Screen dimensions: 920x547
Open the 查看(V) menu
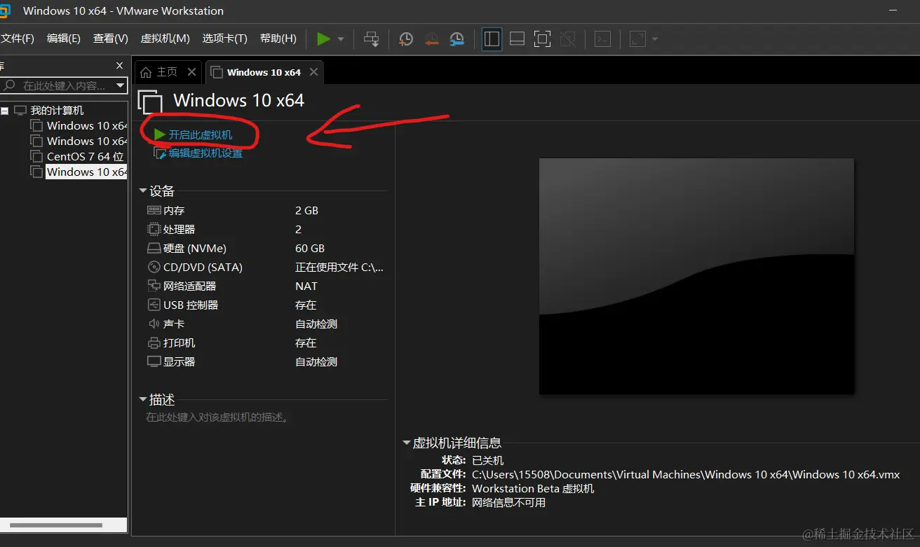click(111, 39)
